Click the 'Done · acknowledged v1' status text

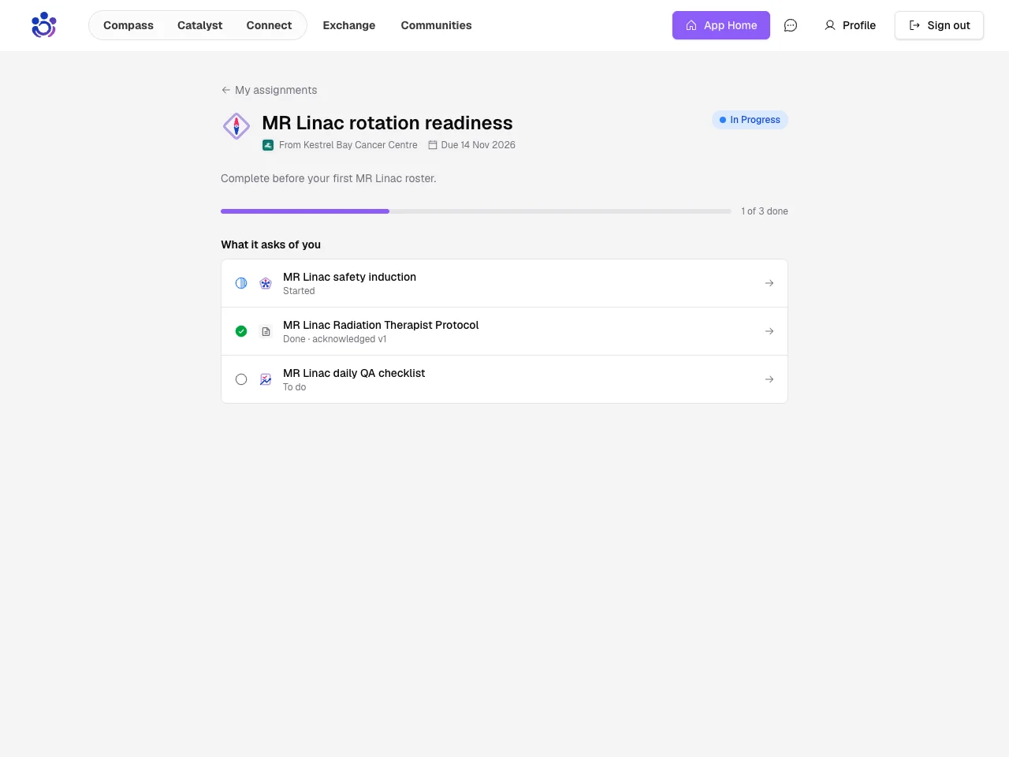[x=335, y=339]
